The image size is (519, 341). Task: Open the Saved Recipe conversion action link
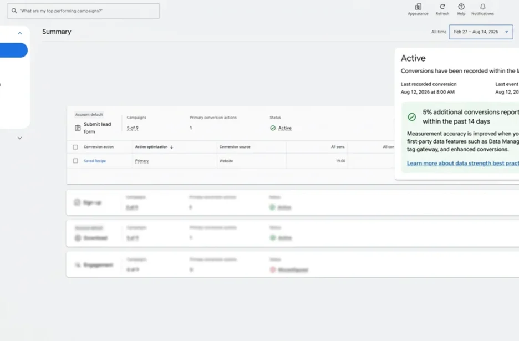pos(95,161)
